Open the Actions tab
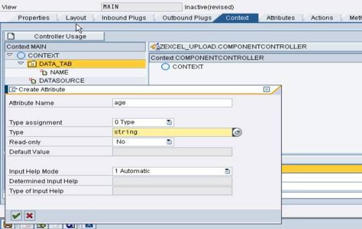The height and width of the screenshot is (229, 362). 322,17
